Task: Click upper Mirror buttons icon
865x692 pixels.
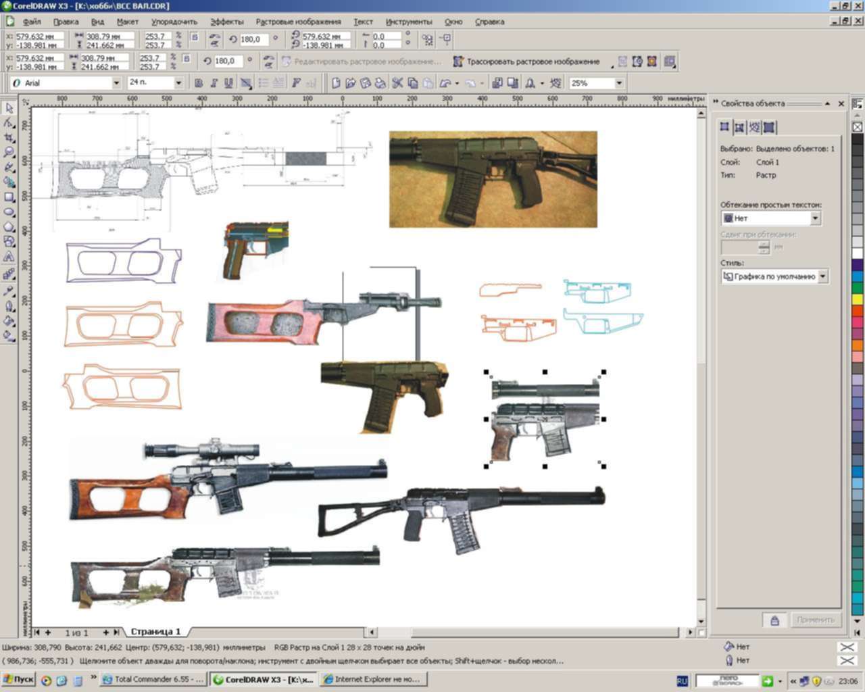Action: tap(214, 40)
